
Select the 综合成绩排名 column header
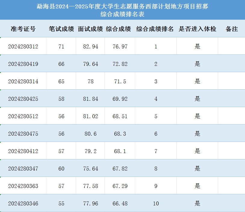(155, 29)
